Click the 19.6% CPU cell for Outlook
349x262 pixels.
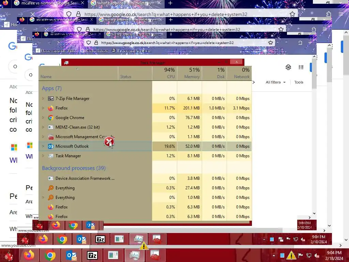click(165, 146)
